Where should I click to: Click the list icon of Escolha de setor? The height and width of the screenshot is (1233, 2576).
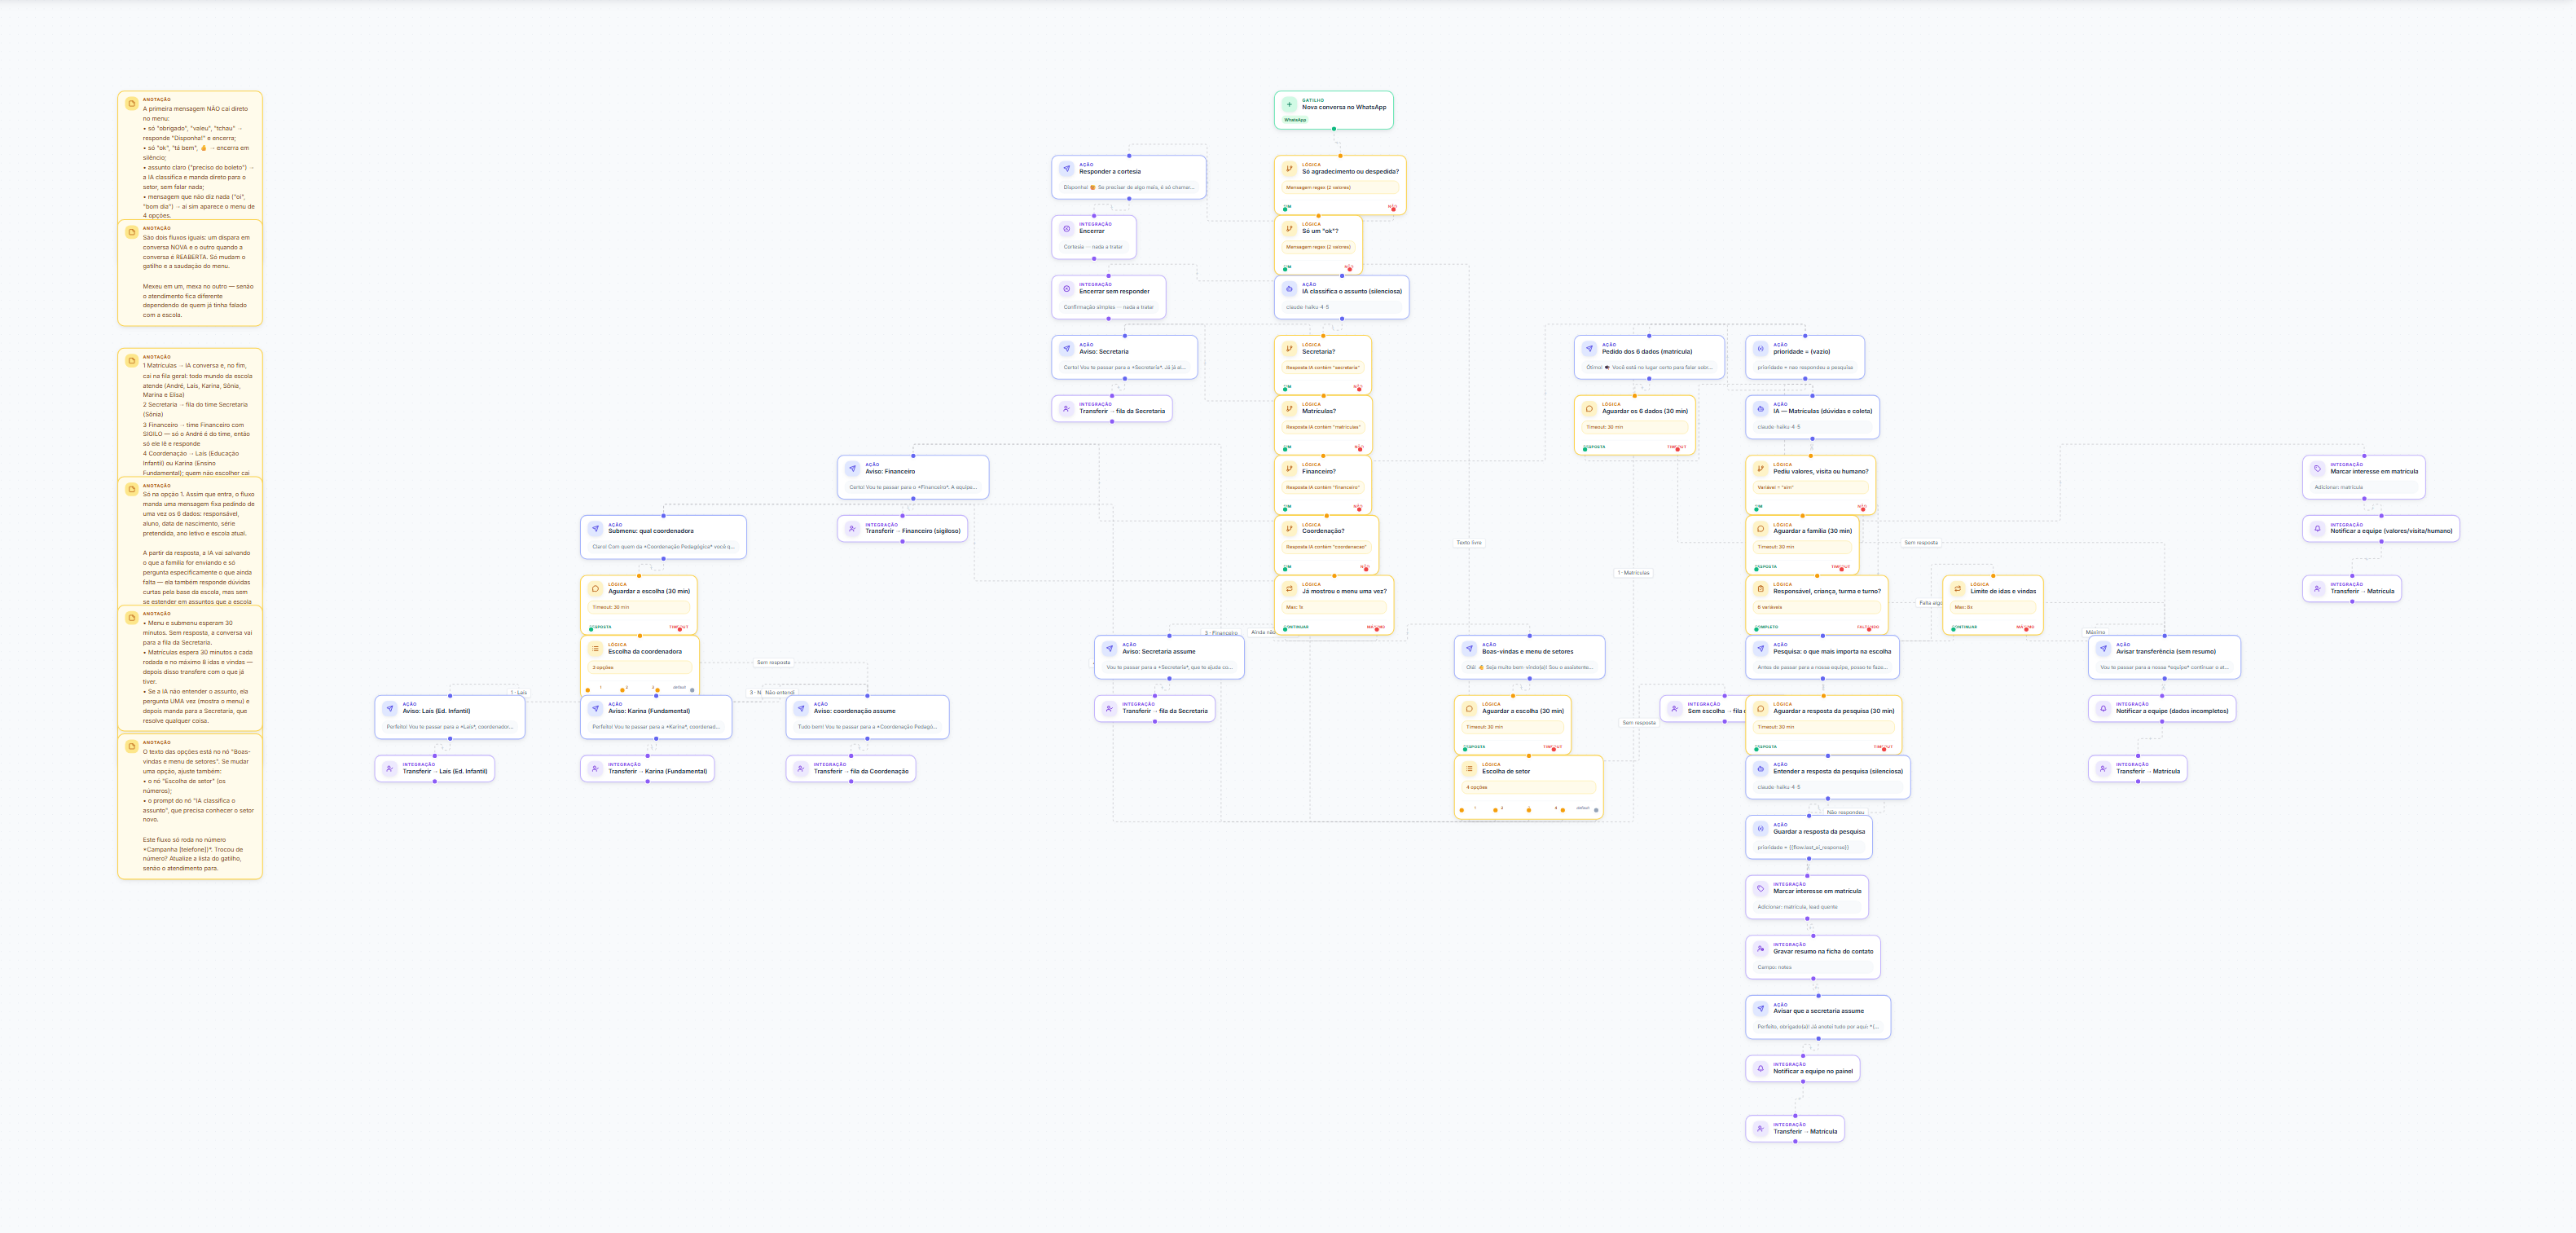click(x=1469, y=768)
